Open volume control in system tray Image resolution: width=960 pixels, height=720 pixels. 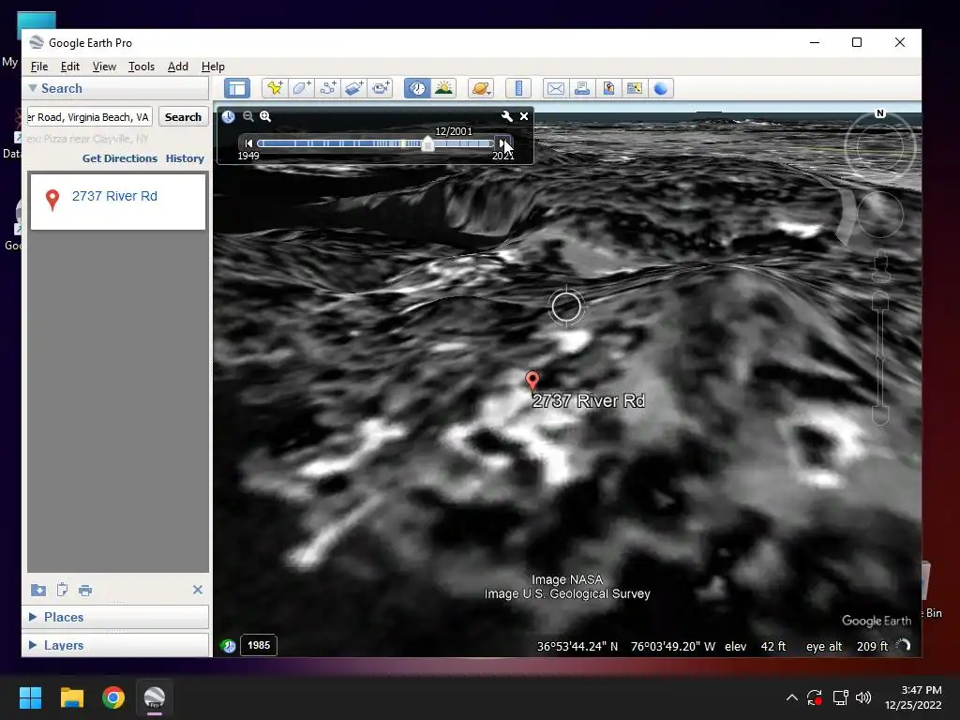tap(863, 697)
